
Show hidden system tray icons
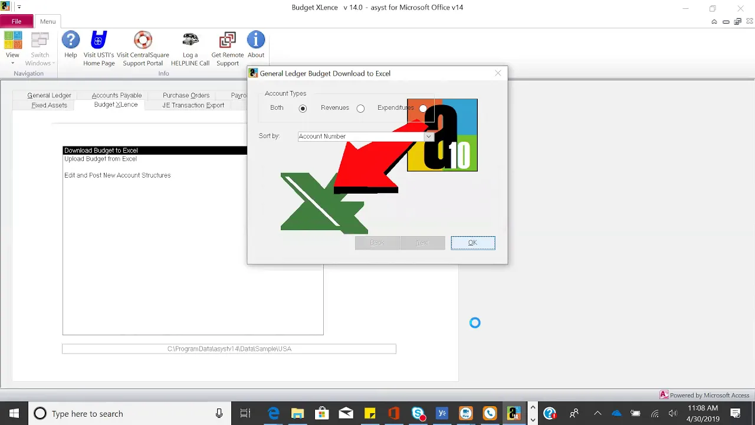(x=598, y=413)
